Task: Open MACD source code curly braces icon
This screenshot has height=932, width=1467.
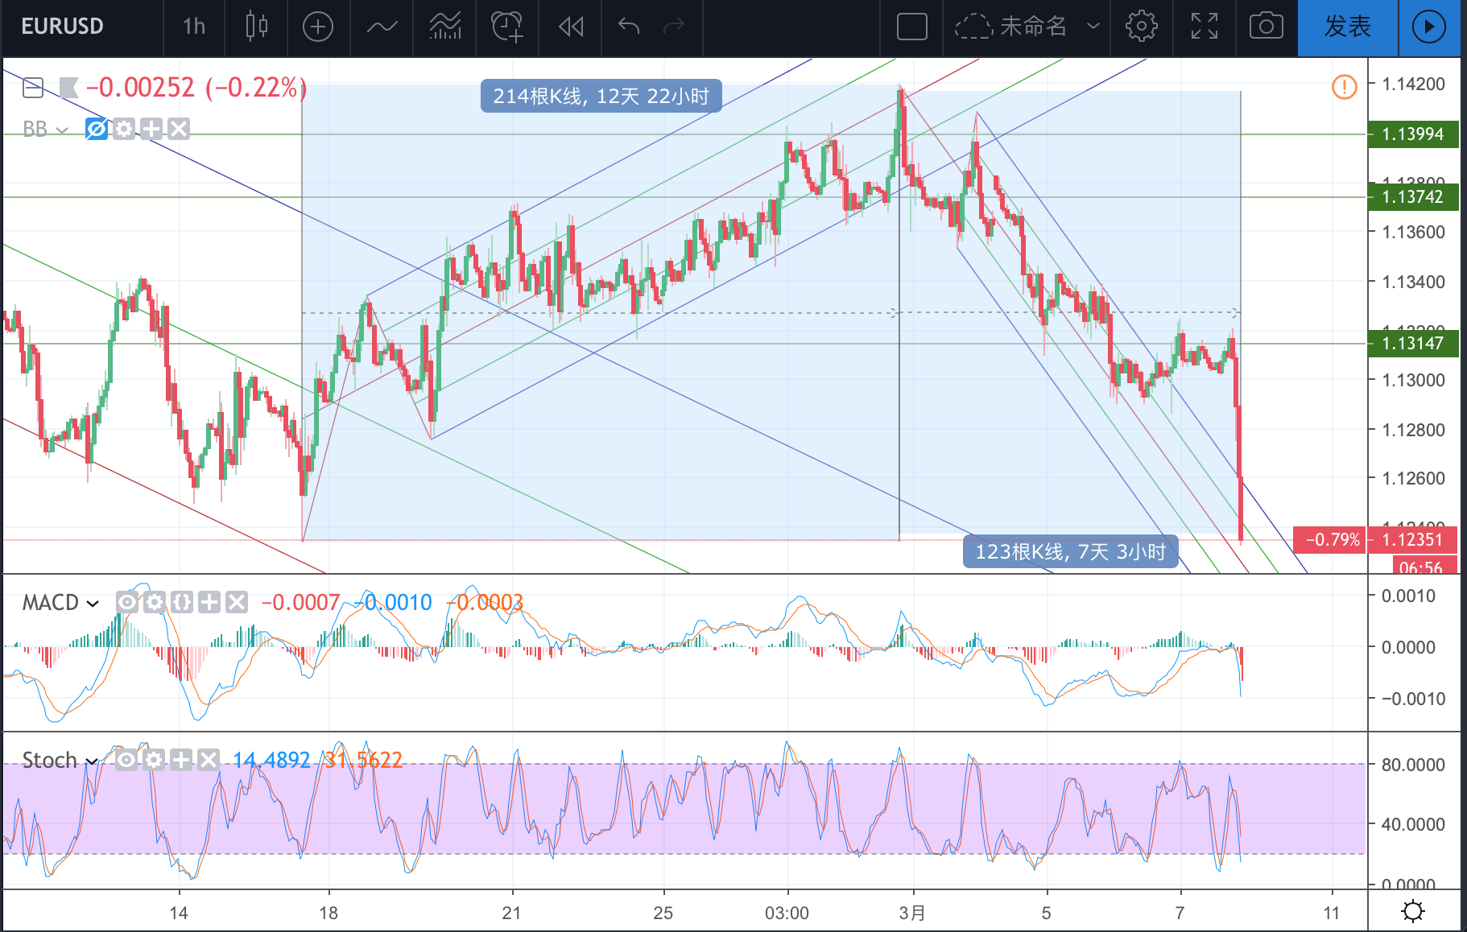Action: [x=182, y=602]
